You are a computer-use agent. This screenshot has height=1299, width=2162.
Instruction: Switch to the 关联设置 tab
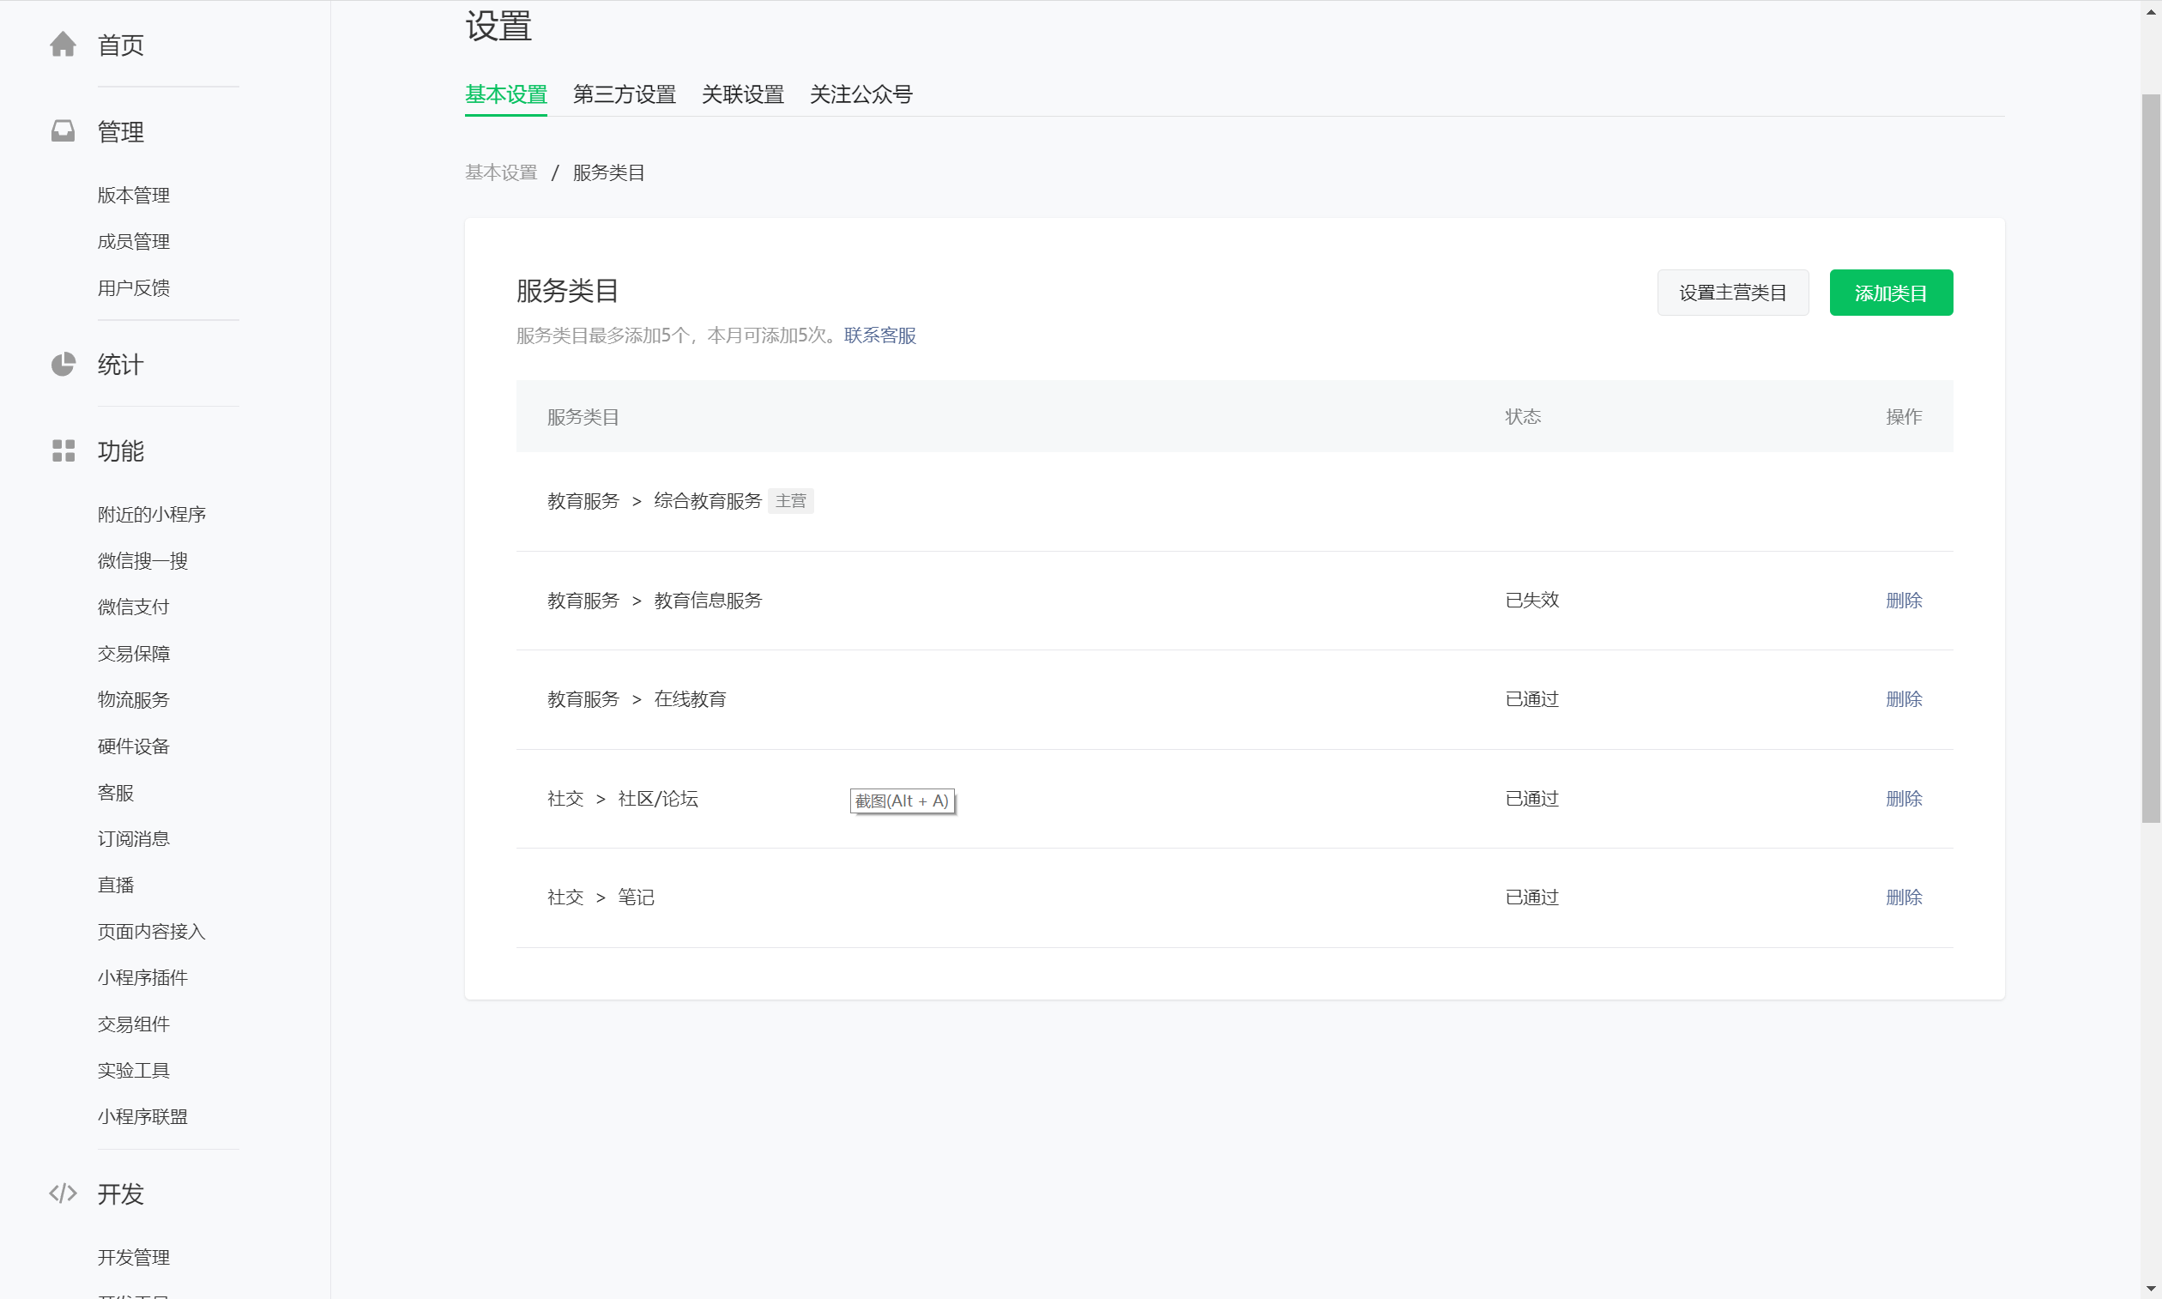742,94
